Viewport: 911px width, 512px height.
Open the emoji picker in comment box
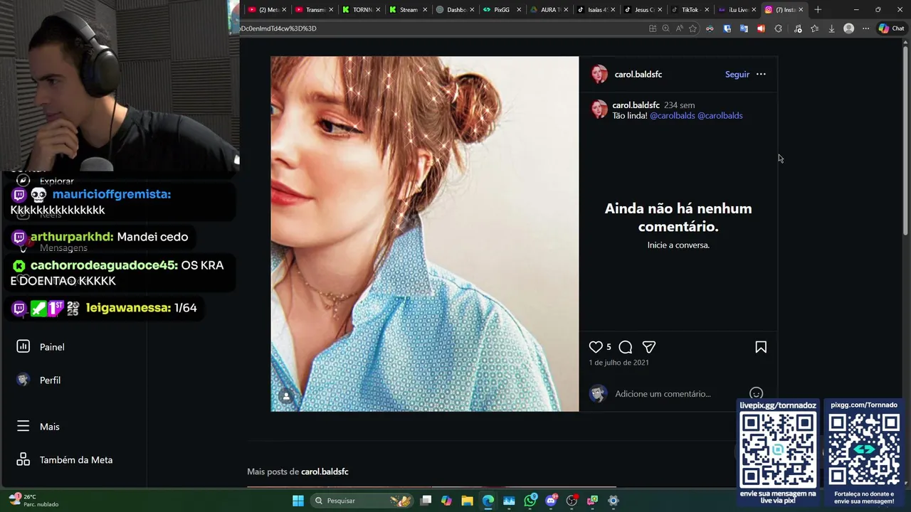[756, 393]
